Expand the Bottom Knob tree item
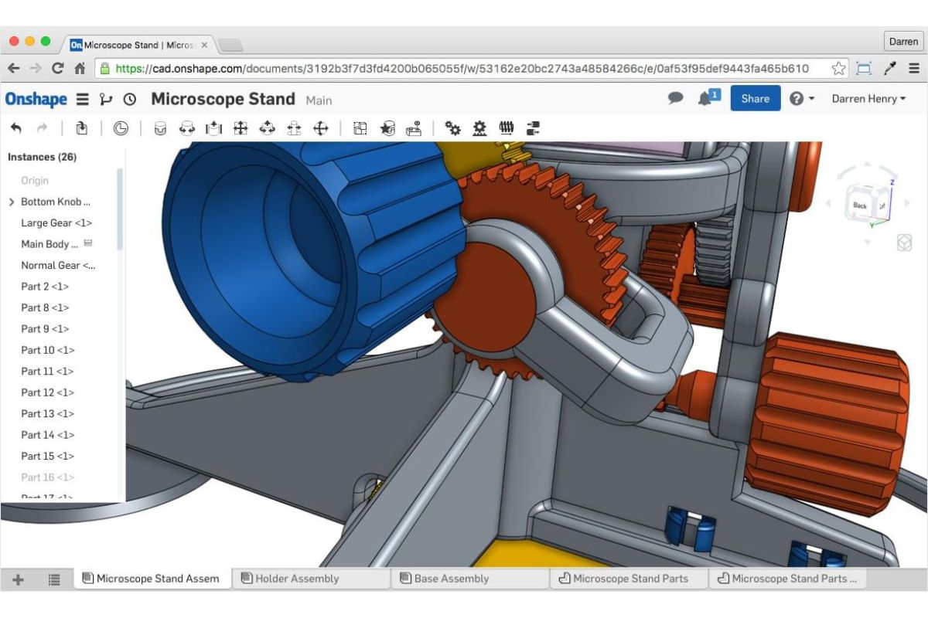The image size is (928, 618). 12,202
